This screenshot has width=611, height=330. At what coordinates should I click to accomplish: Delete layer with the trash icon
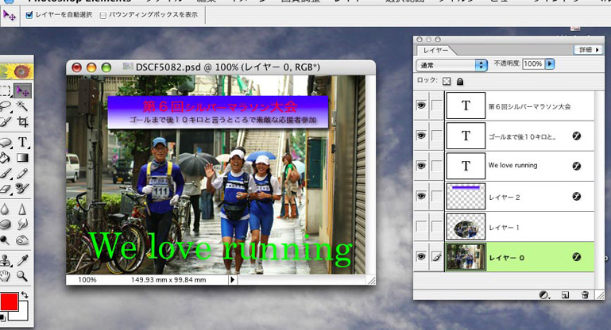point(585,295)
